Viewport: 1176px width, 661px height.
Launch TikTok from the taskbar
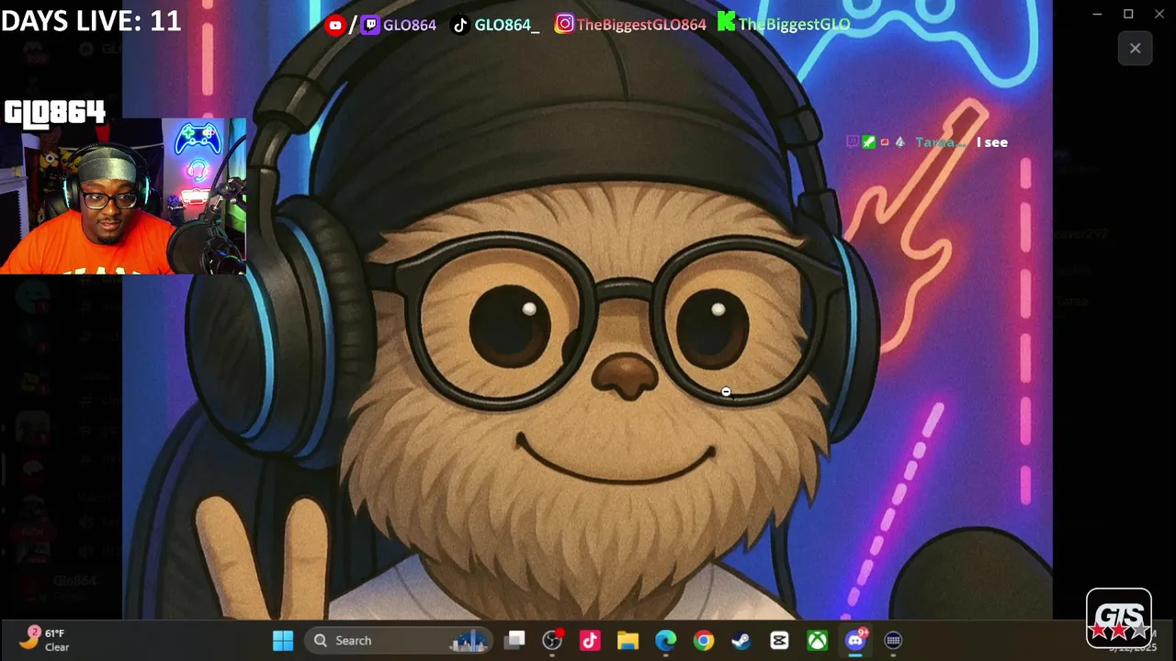pyautogui.click(x=590, y=640)
